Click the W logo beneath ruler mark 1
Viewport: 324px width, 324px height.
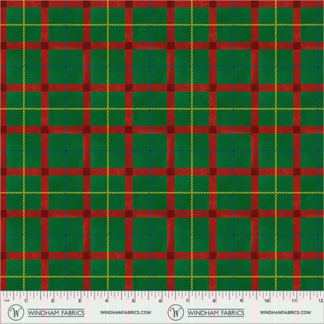[16, 312]
